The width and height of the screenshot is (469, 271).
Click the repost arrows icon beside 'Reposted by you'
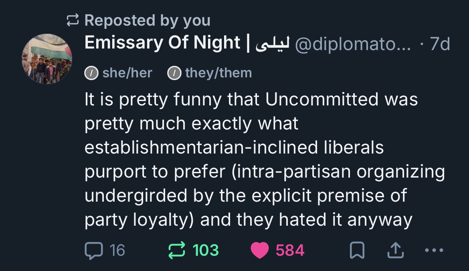pos(73,20)
